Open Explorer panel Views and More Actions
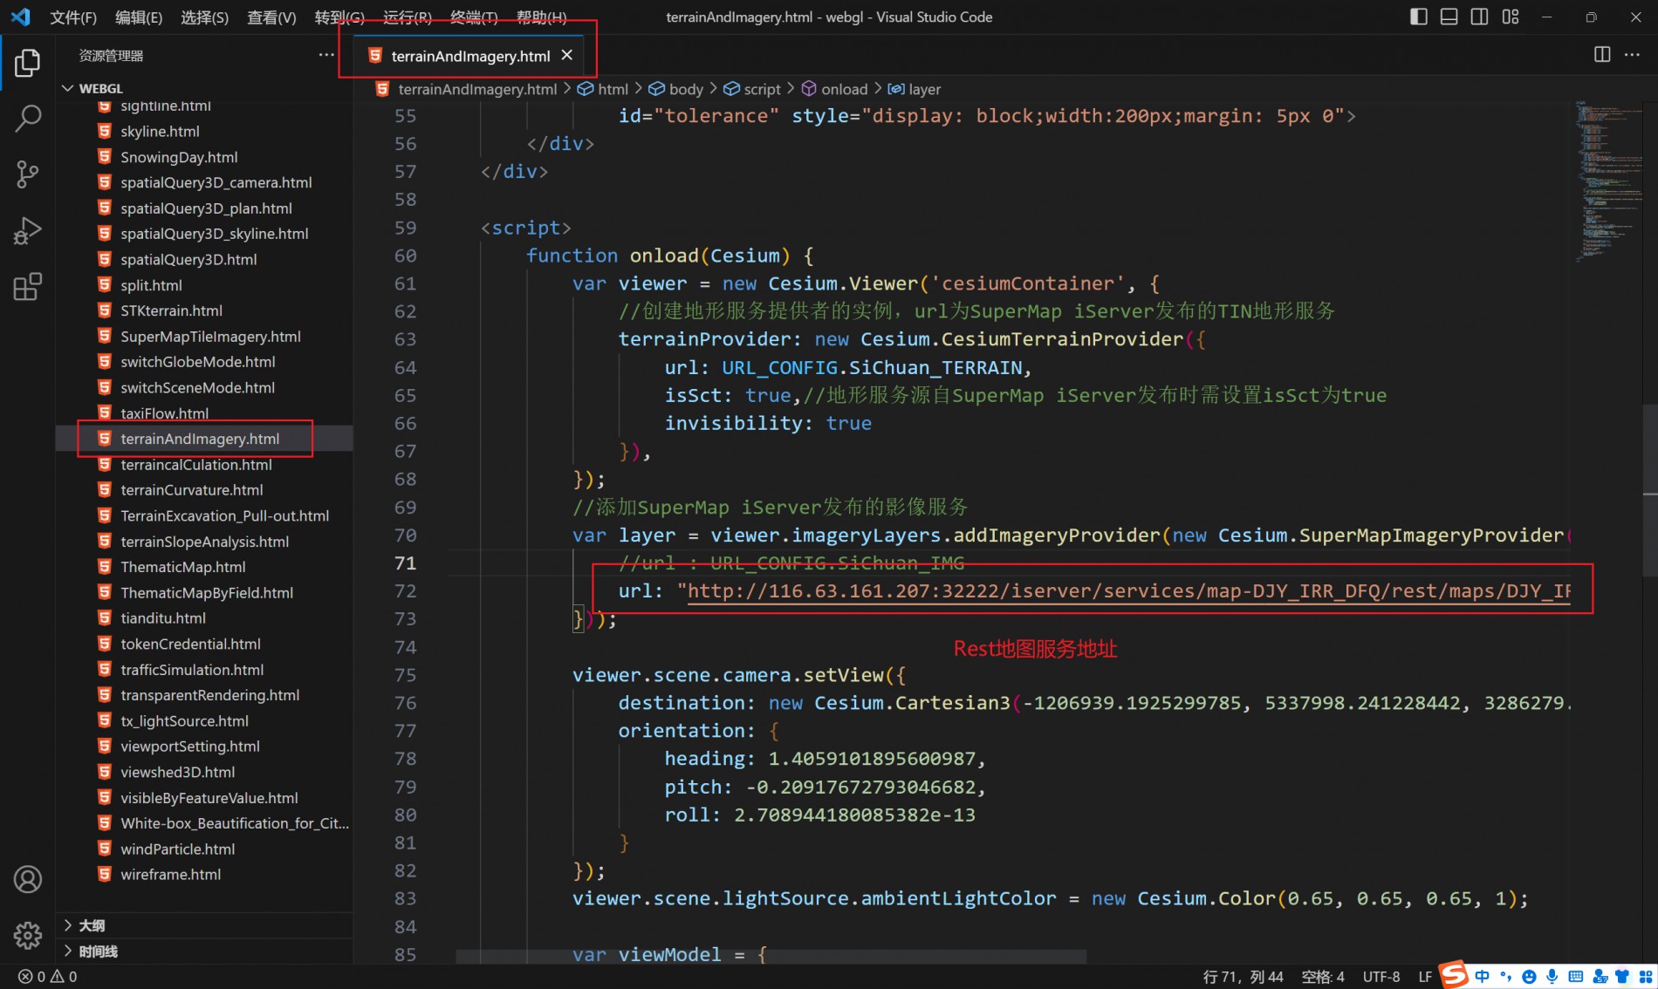This screenshot has height=989, width=1658. (x=326, y=54)
